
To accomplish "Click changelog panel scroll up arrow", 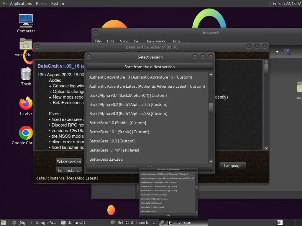I will [266, 62].
